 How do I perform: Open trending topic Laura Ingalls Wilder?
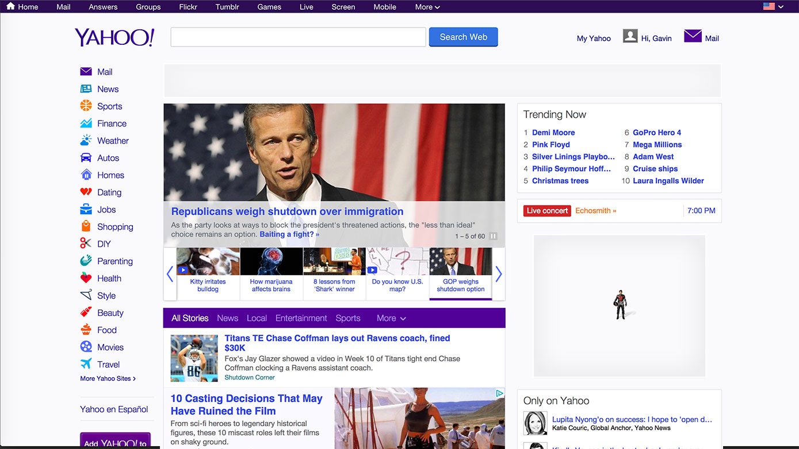point(668,181)
